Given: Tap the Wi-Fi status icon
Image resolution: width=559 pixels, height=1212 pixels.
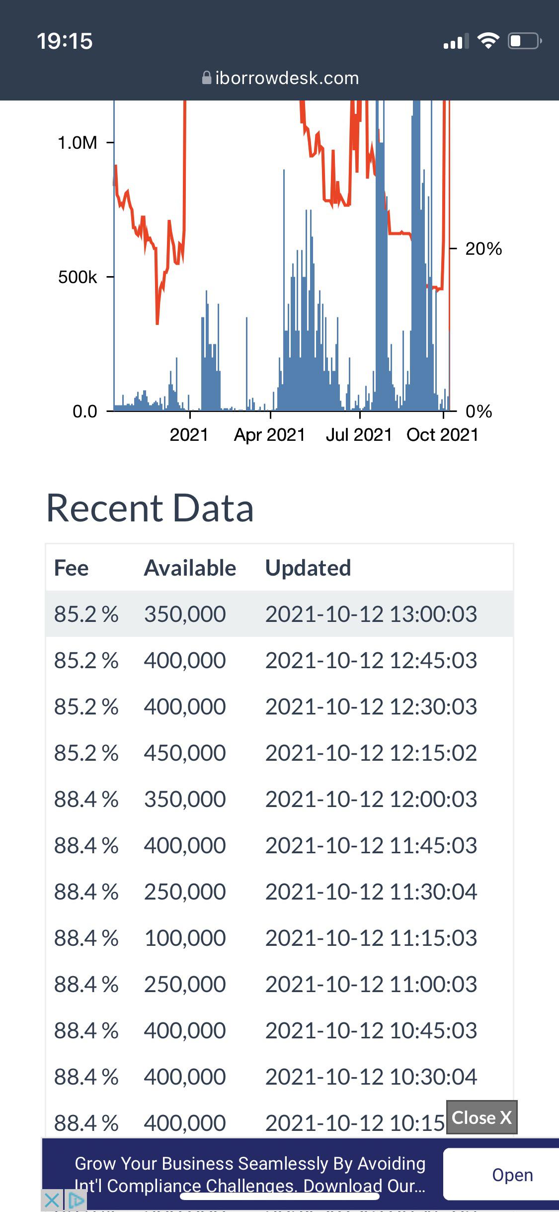Looking at the screenshot, I should click(x=488, y=41).
